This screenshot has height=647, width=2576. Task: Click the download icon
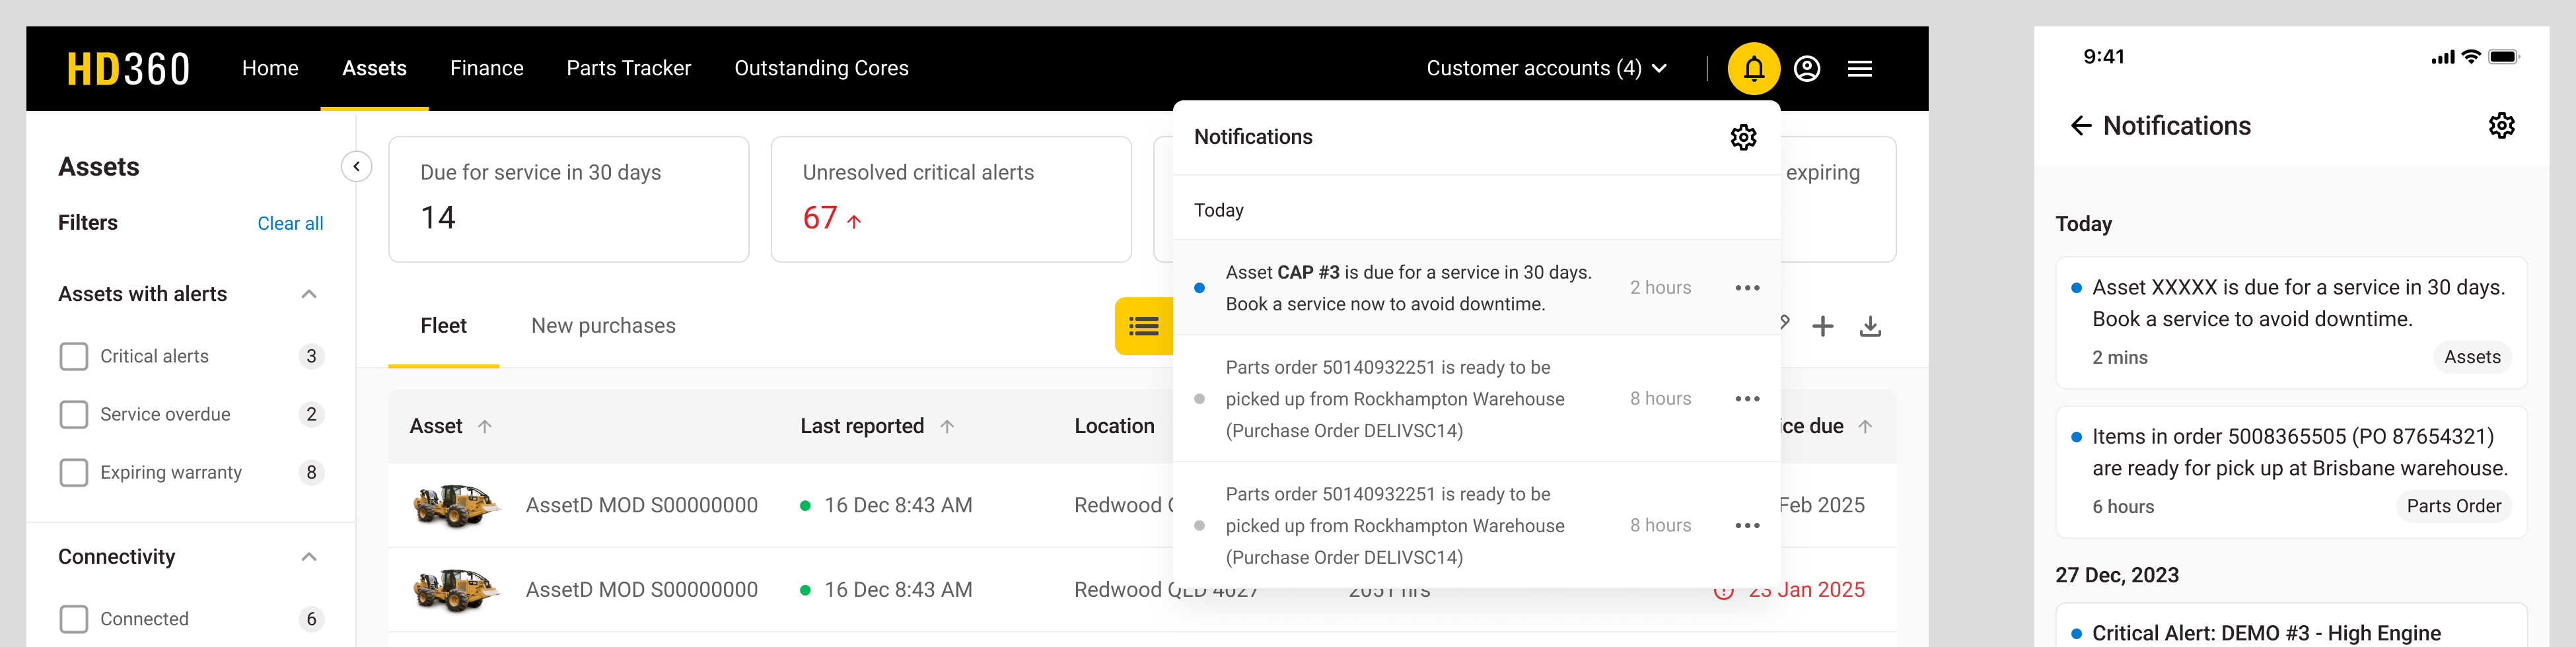click(1870, 326)
